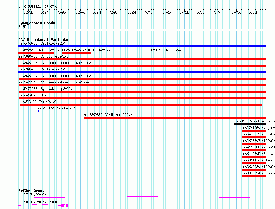Click the red bar under nsv6019391
This screenshot has height=209, width=275.
(x=142, y=98)
